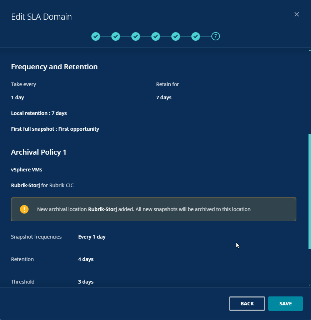Click the new archival location warning message
The image size is (311, 320).
pyautogui.click(x=154, y=209)
